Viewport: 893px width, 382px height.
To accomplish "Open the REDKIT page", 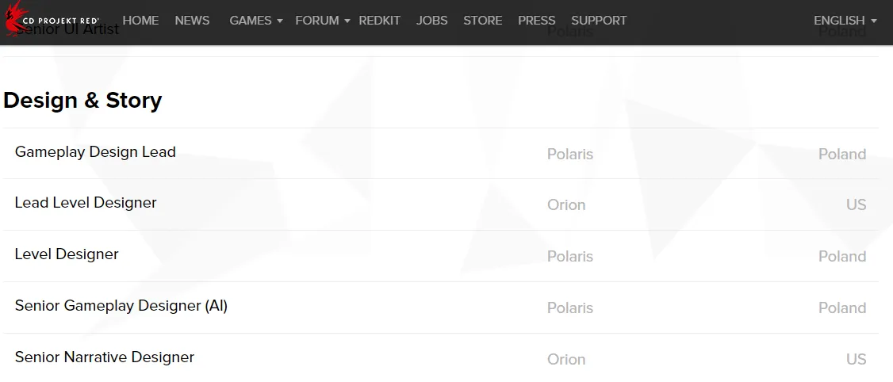I will pos(379,21).
